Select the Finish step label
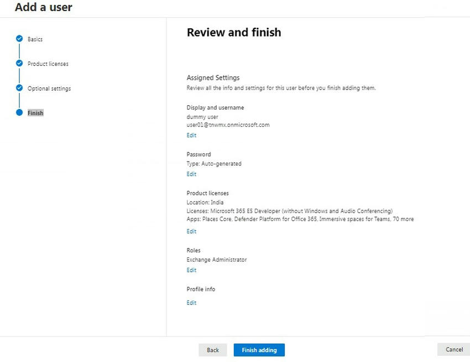Screen dimensions: 470x362 point(35,112)
